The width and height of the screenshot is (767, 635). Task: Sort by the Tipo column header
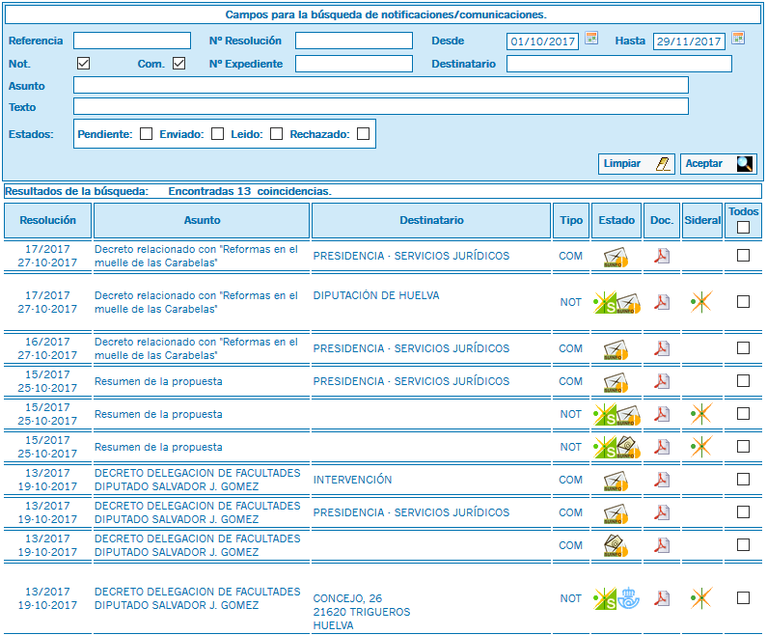click(x=571, y=220)
